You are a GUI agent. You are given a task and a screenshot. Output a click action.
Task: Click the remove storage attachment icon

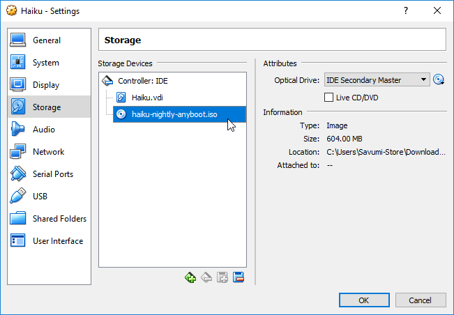point(239,277)
